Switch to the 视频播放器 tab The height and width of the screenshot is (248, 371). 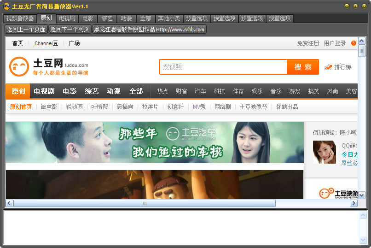[20, 18]
